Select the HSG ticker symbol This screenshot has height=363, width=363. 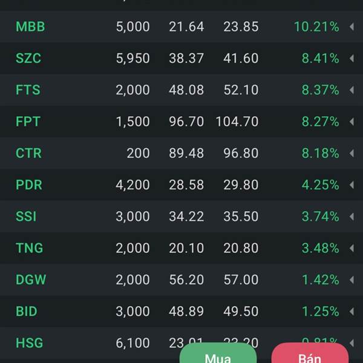pyautogui.click(x=30, y=343)
